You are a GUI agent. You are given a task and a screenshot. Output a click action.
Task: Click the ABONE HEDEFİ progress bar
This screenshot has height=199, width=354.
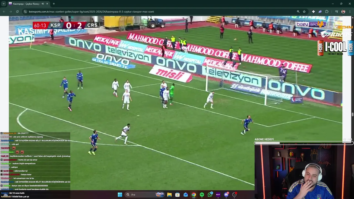pyautogui.click(x=304, y=143)
